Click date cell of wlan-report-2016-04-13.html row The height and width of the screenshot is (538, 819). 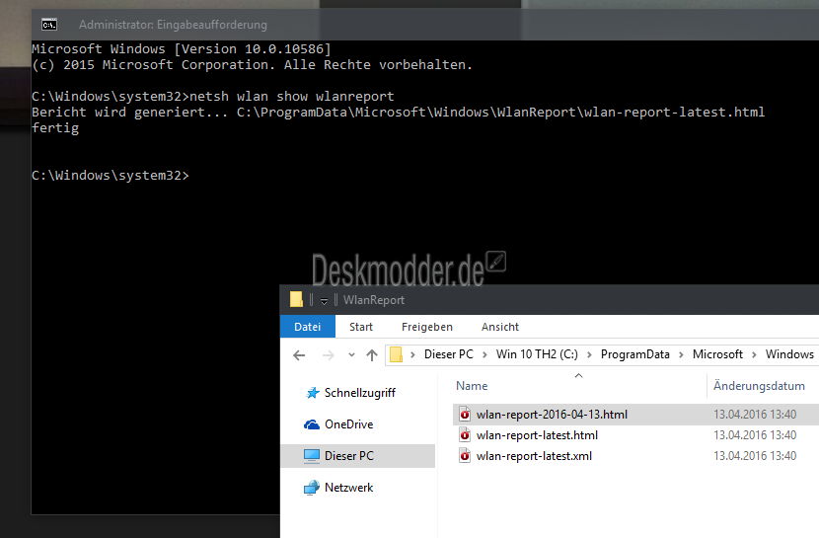pos(755,415)
